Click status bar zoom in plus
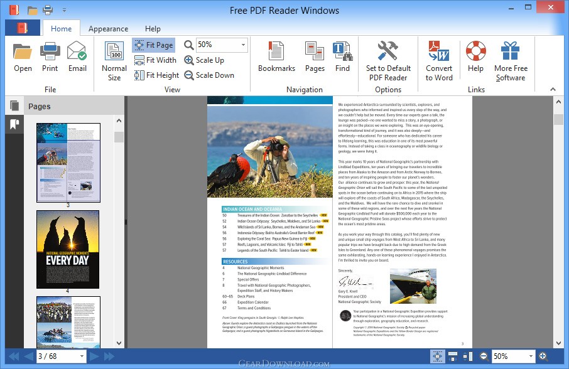 click(543, 356)
